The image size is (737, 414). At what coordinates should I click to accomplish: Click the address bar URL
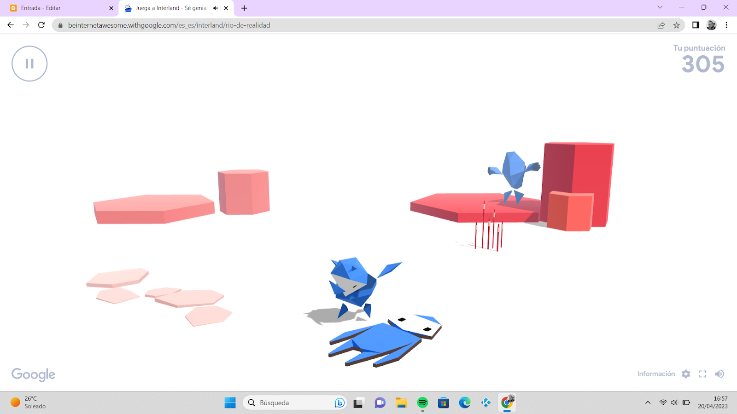click(169, 25)
